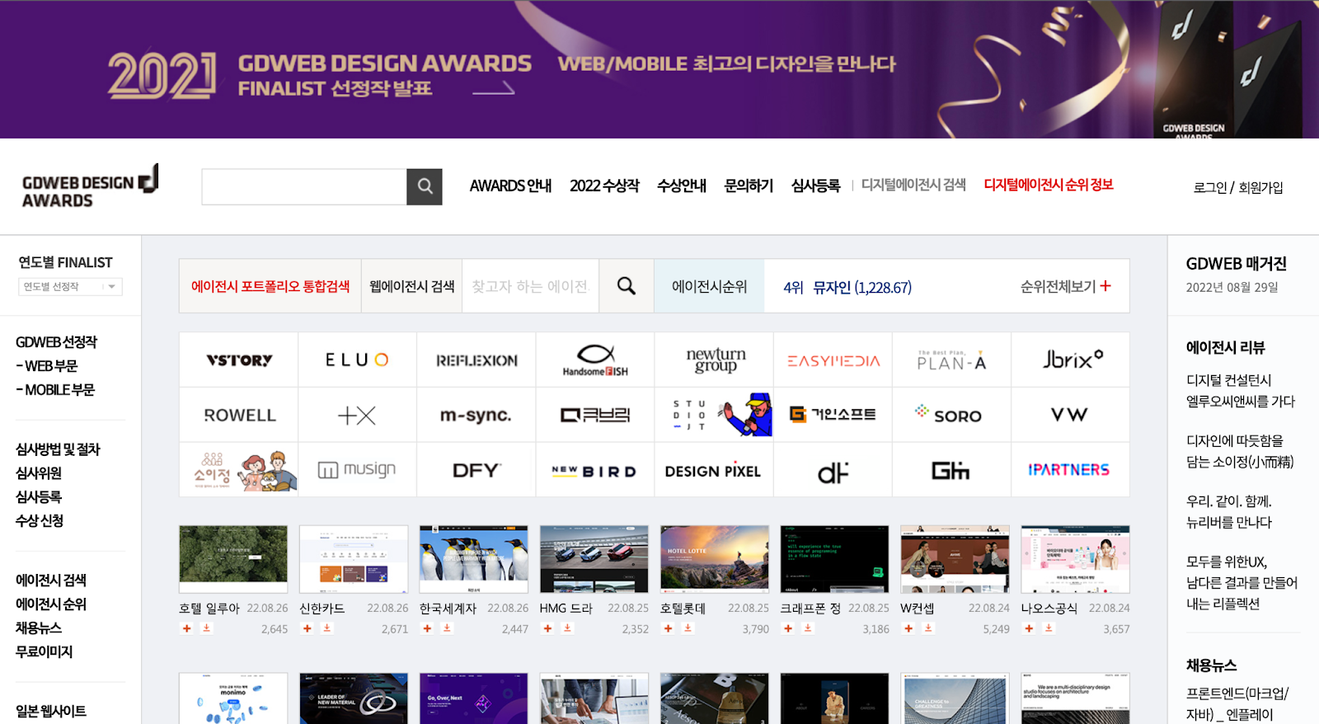Open AWARDS 안내 menu
The height and width of the screenshot is (724, 1319).
pos(510,186)
